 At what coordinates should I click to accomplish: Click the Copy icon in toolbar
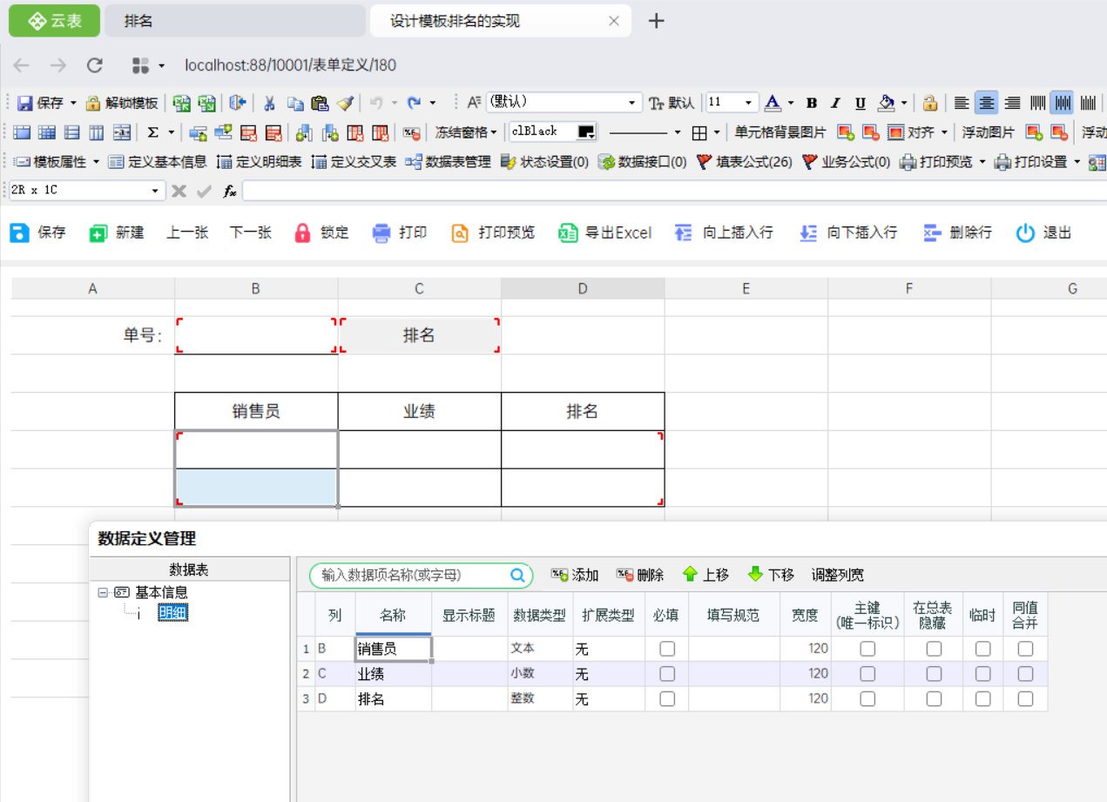click(x=295, y=103)
